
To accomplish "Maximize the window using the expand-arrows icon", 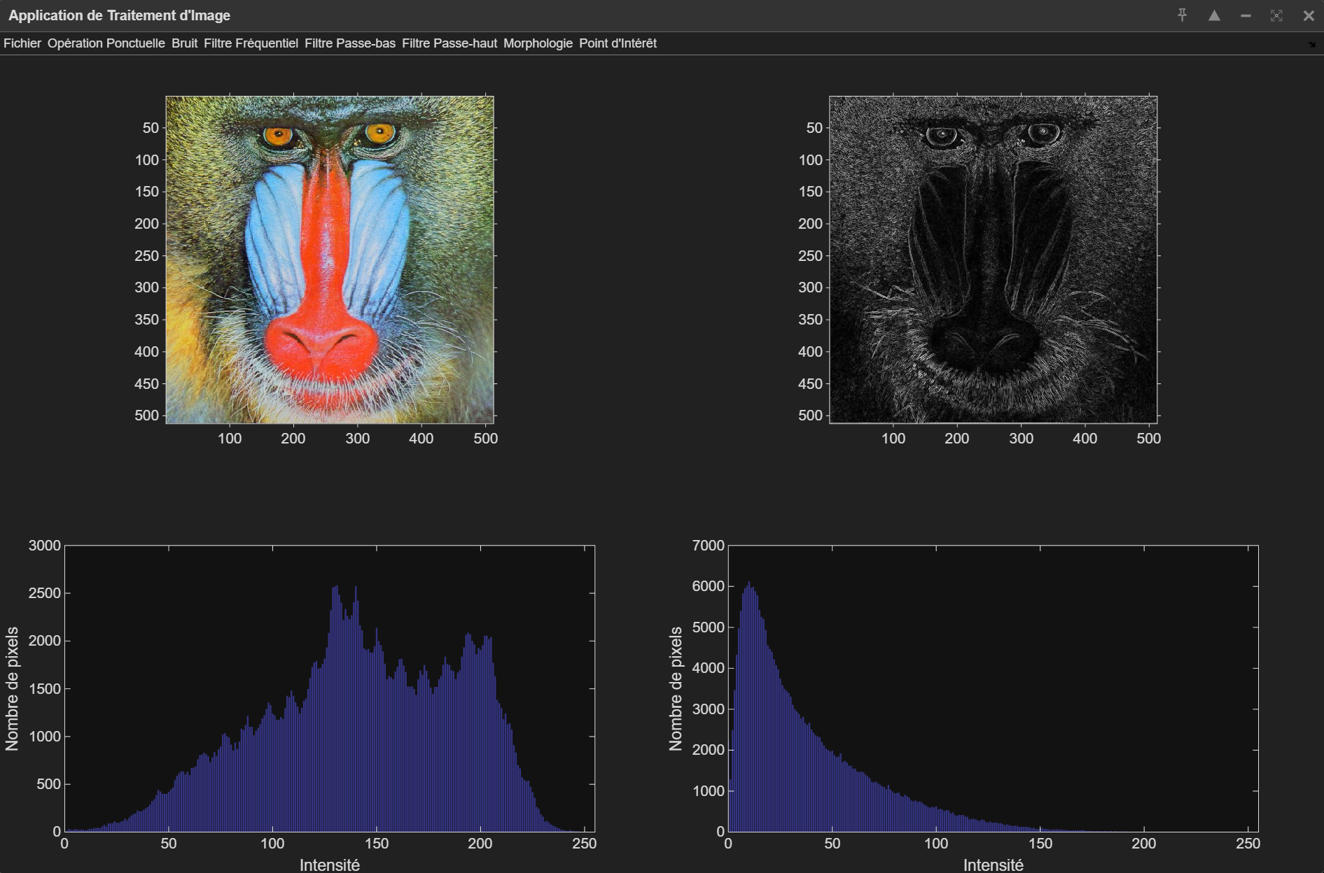I will point(1276,15).
